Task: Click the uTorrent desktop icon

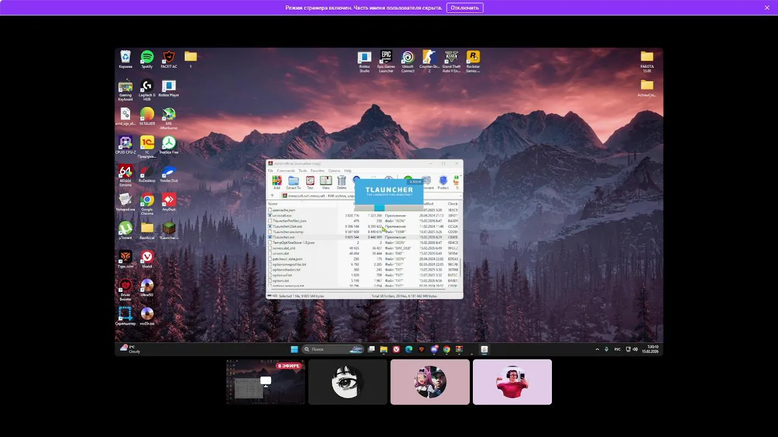Action: click(125, 231)
